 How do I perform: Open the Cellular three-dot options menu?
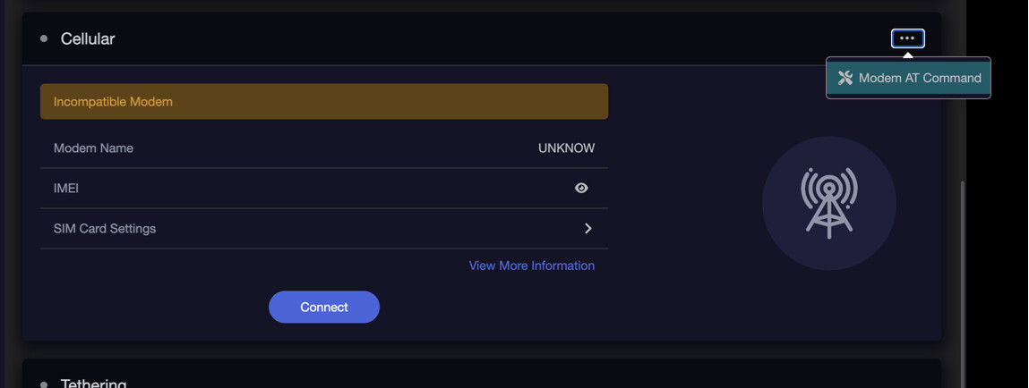pos(907,38)
